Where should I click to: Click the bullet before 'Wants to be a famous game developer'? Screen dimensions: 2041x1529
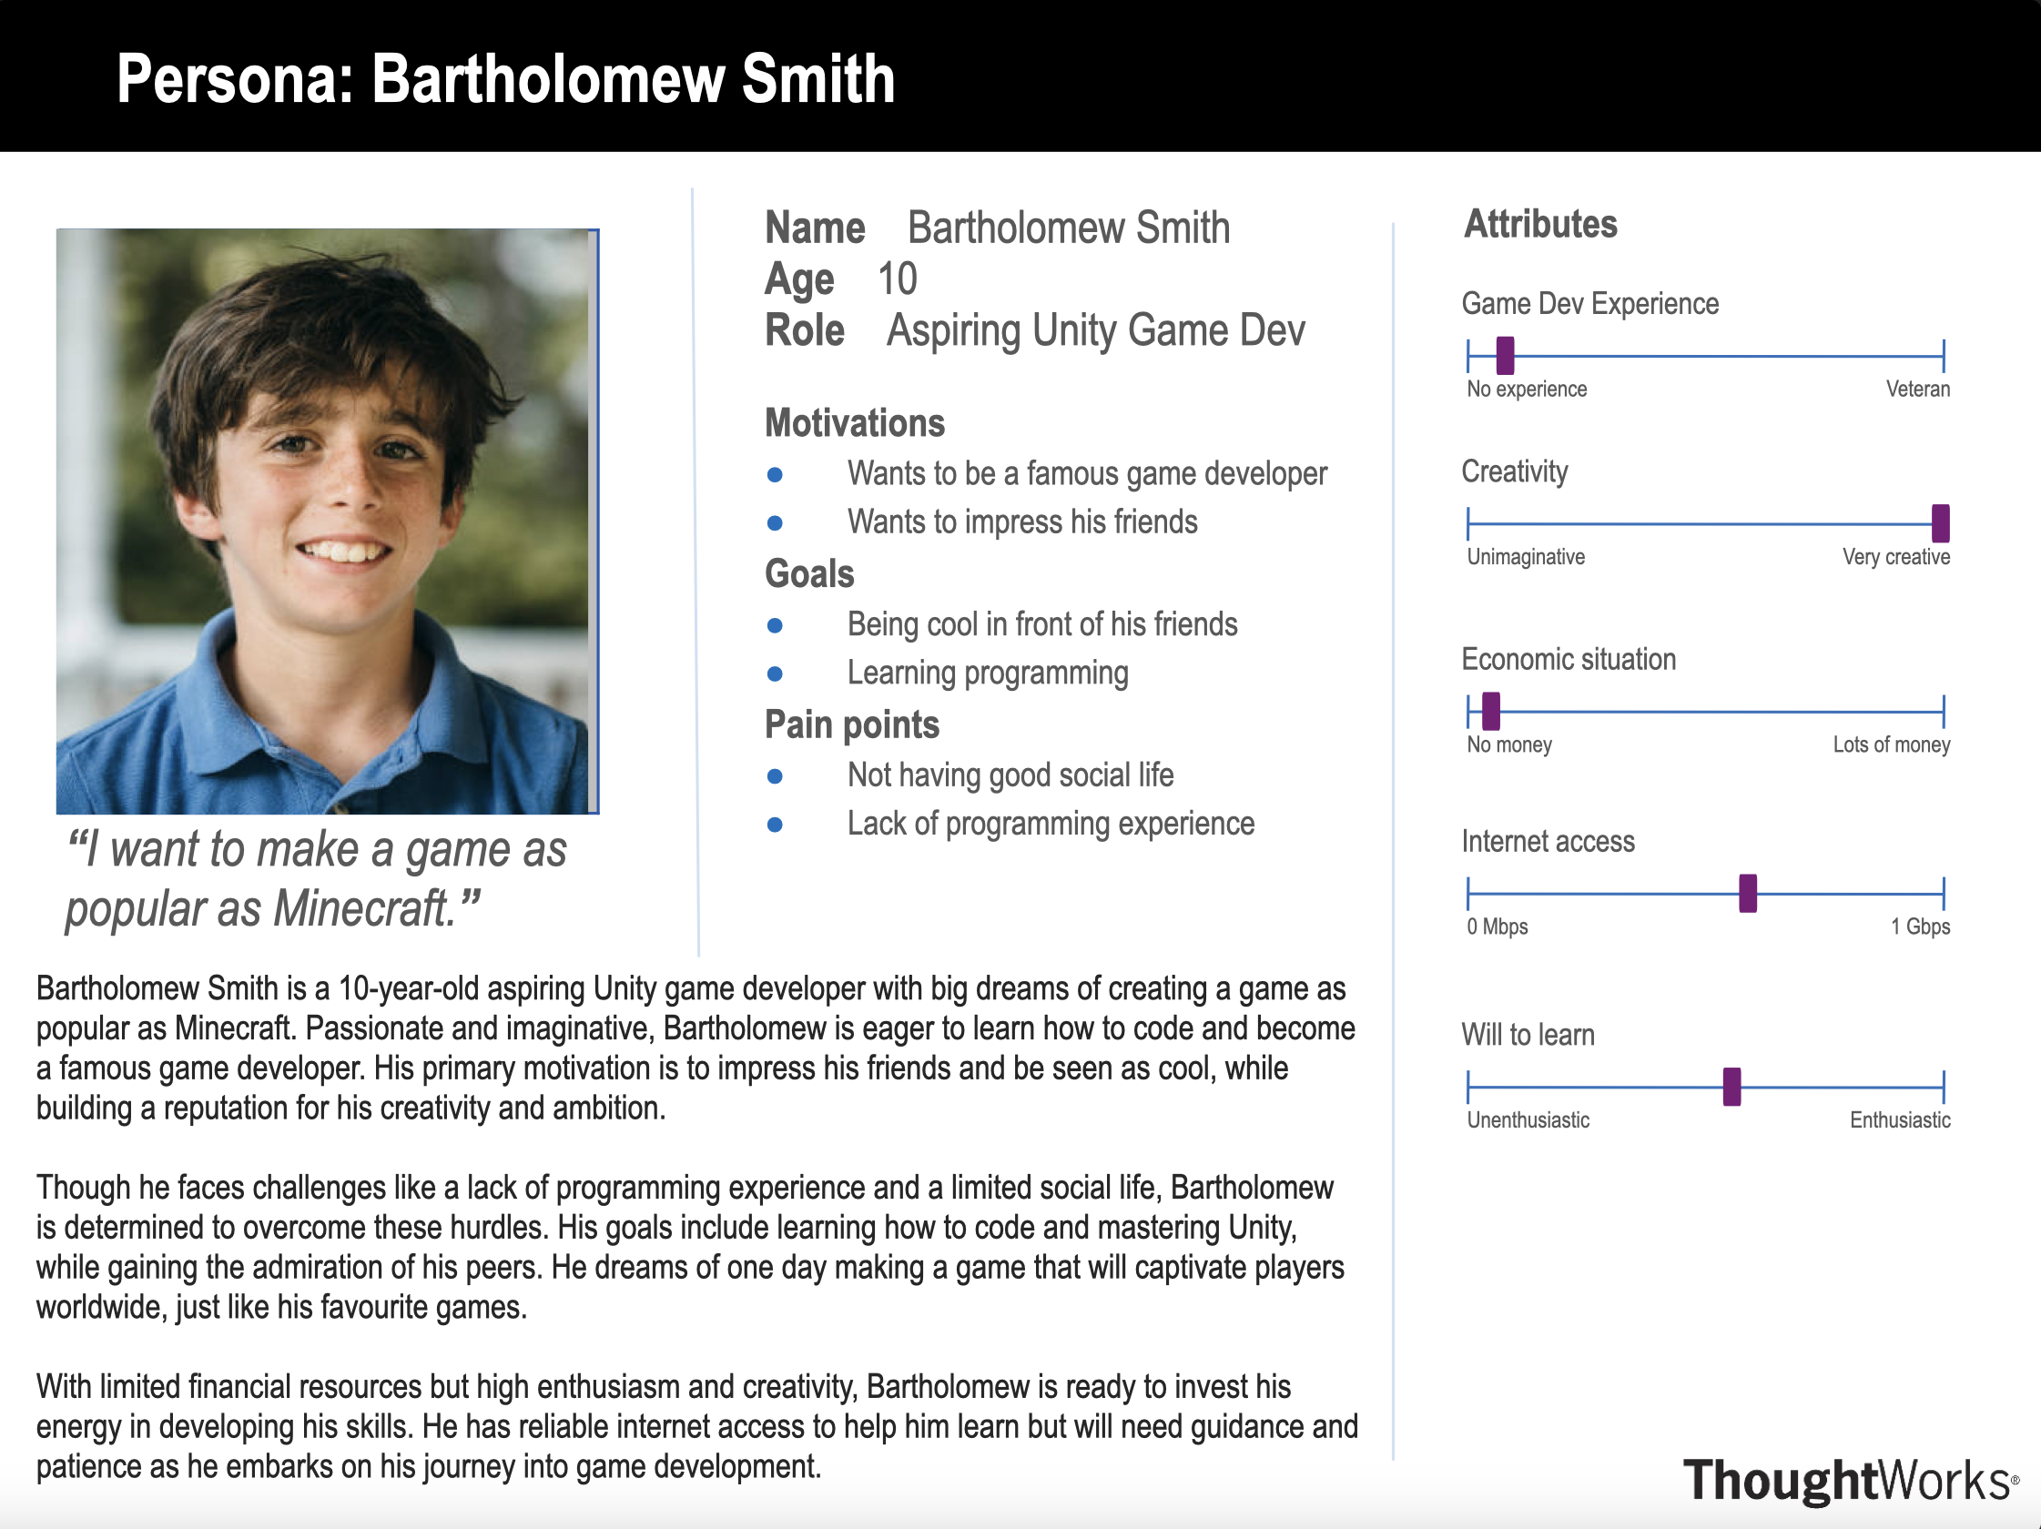(x=775, y=475)
